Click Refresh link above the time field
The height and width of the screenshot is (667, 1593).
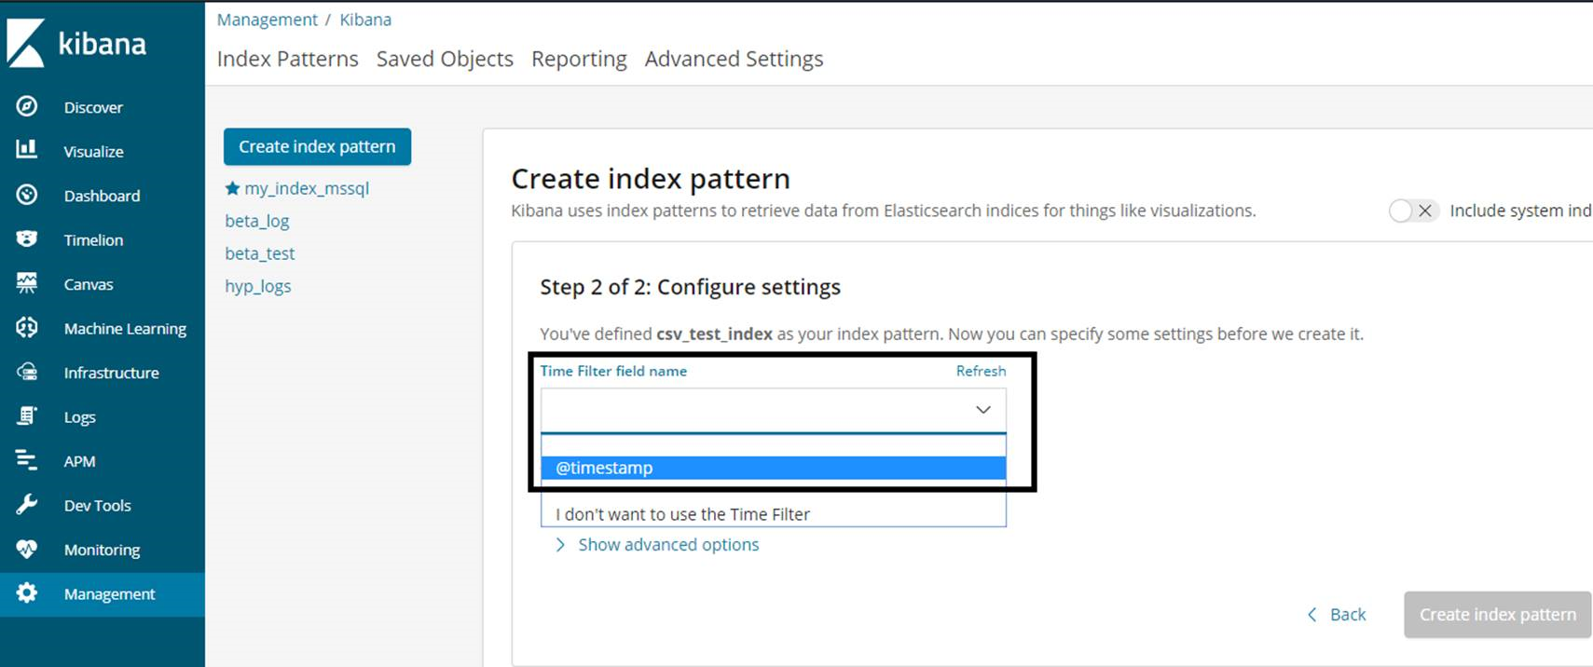981,371
